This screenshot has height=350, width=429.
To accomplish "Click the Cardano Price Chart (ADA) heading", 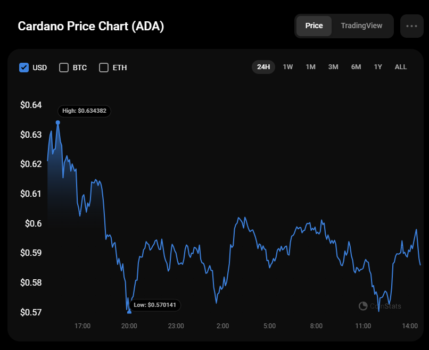I will tap(91, 26).
